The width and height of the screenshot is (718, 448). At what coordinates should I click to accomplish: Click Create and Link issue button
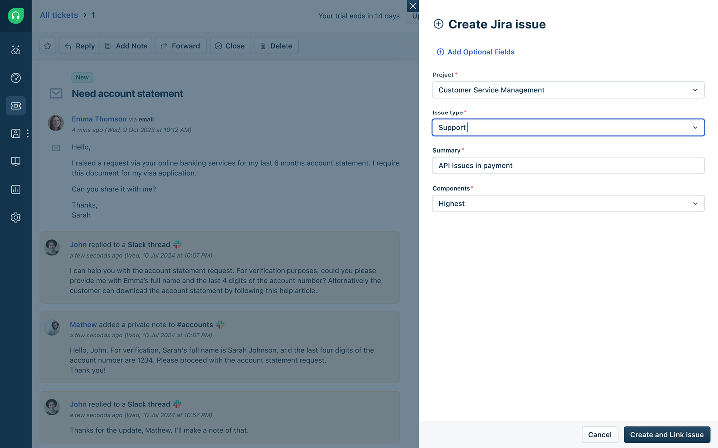(x=667, y=435)
